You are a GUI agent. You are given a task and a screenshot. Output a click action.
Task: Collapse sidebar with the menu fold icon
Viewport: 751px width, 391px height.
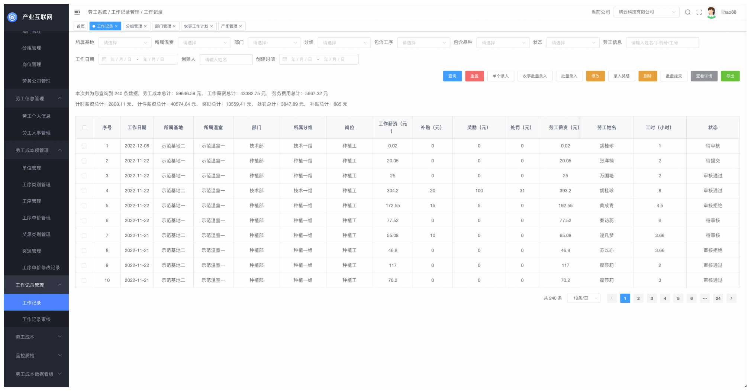click(x=77, y=12)
